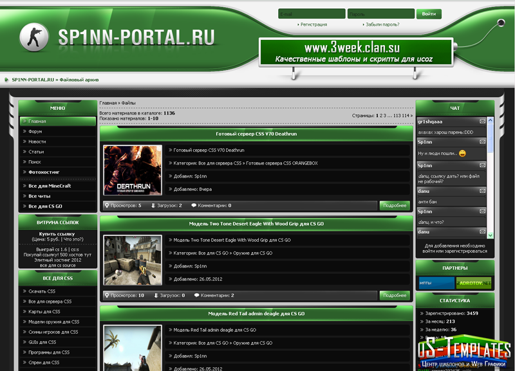Open the Скачать CSS link
Image resolution: width=515 pixels, height=371 pixels.
58,291
